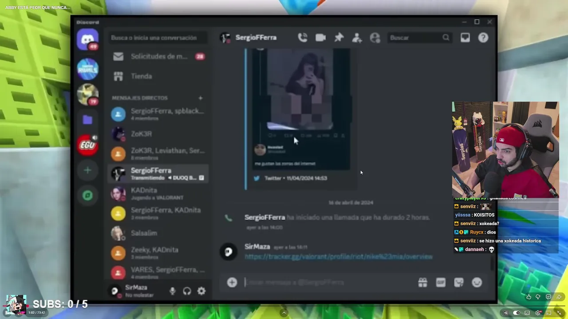Open Discord inbox icon

click(465, 38)
